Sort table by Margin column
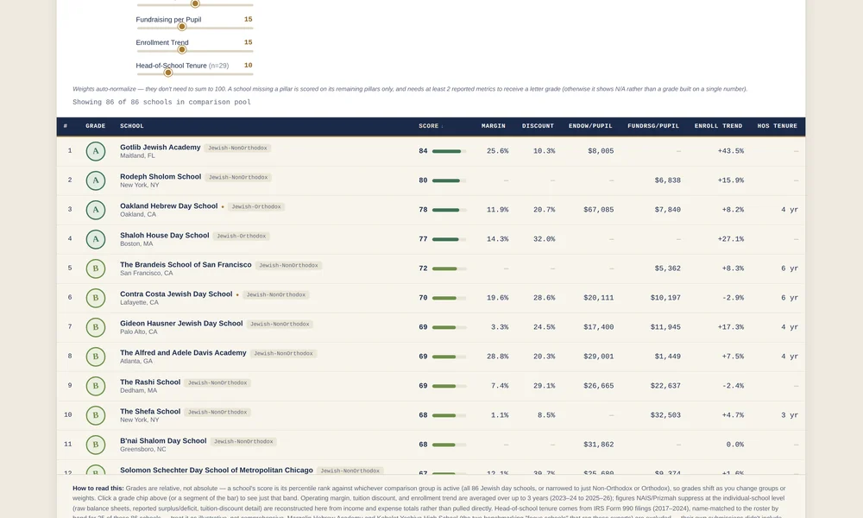 493,126
